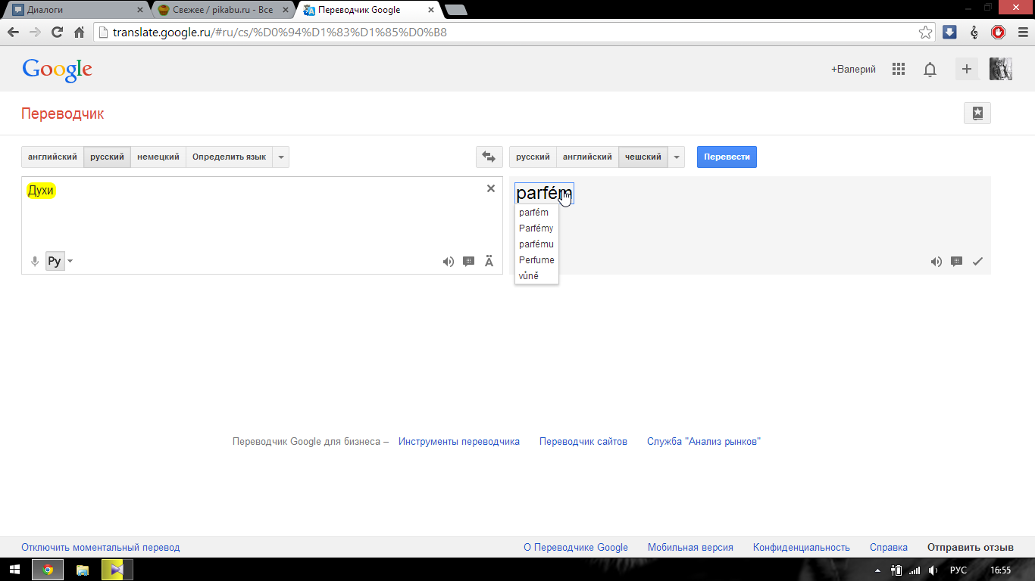Click the swap languages icon
Screen dimensions: 1035x581
coord(489,157)
